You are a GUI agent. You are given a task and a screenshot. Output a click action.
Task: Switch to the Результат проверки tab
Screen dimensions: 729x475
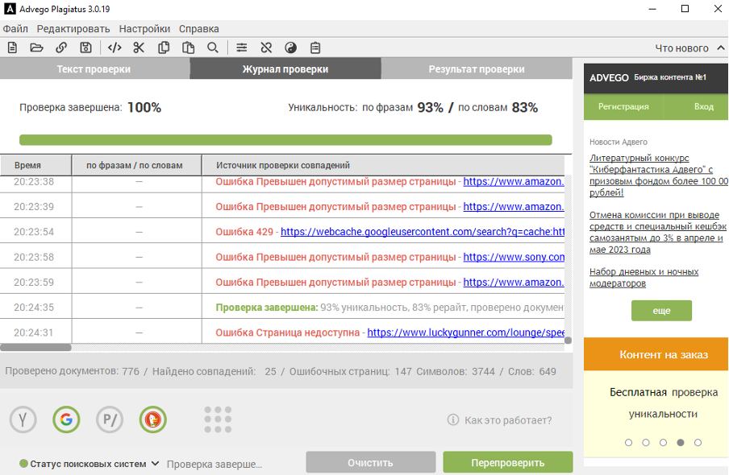click(x=477, y=69)
